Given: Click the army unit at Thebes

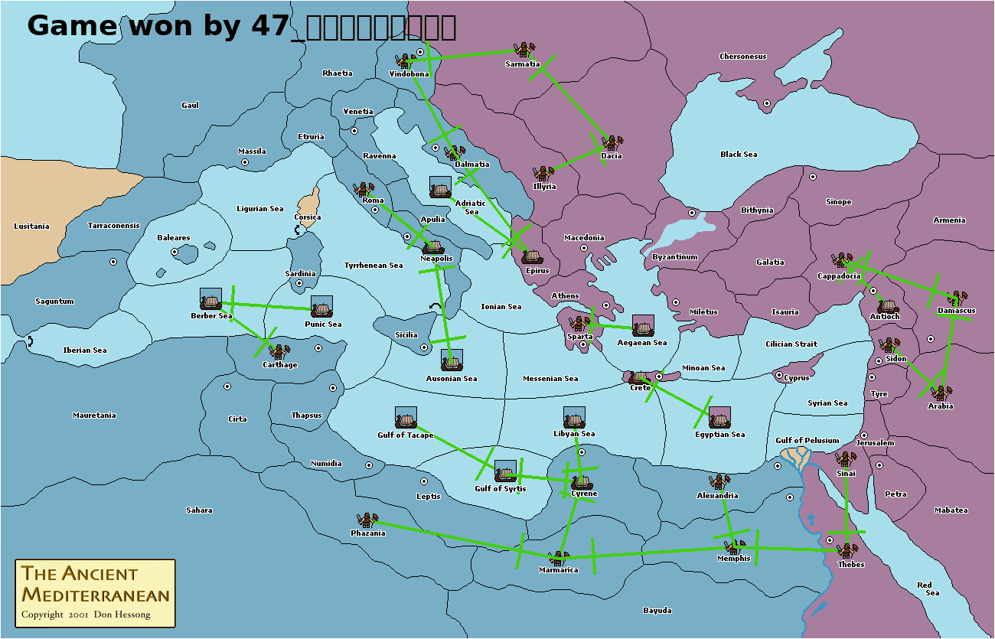Looking at the screenshot, I should 847,550.
